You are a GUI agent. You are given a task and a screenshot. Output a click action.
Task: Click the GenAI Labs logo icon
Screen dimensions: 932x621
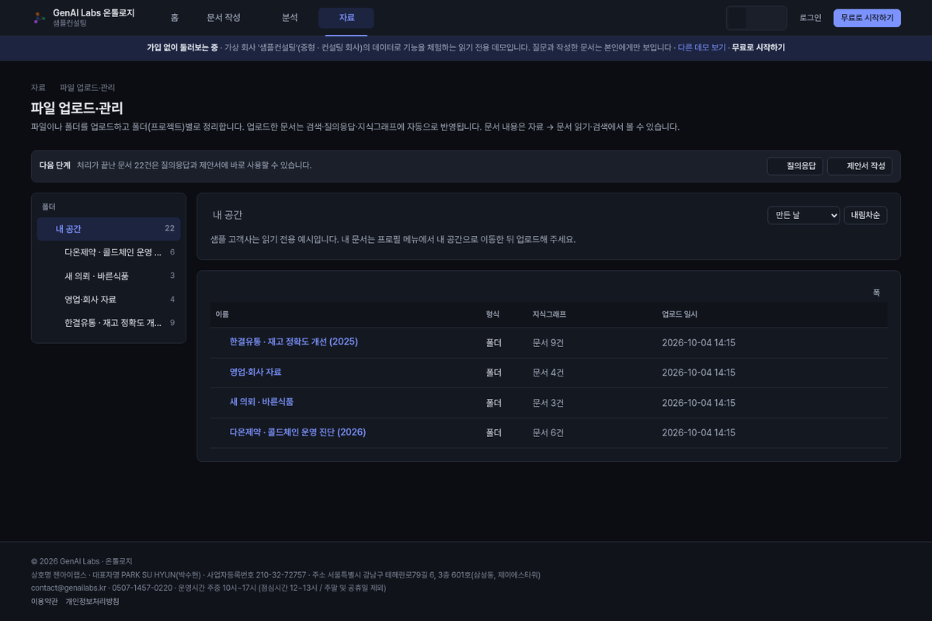tap(40, 18)
